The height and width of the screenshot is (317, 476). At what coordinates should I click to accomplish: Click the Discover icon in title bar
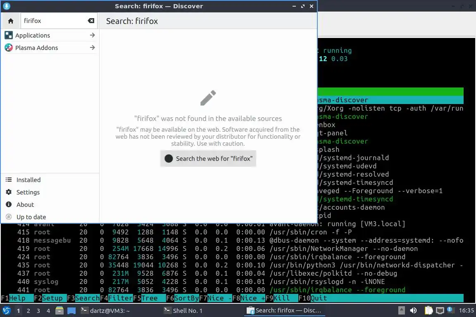coord(6,6)
